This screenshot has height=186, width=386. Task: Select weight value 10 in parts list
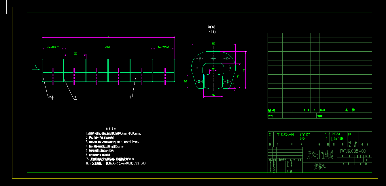point(349,134)
